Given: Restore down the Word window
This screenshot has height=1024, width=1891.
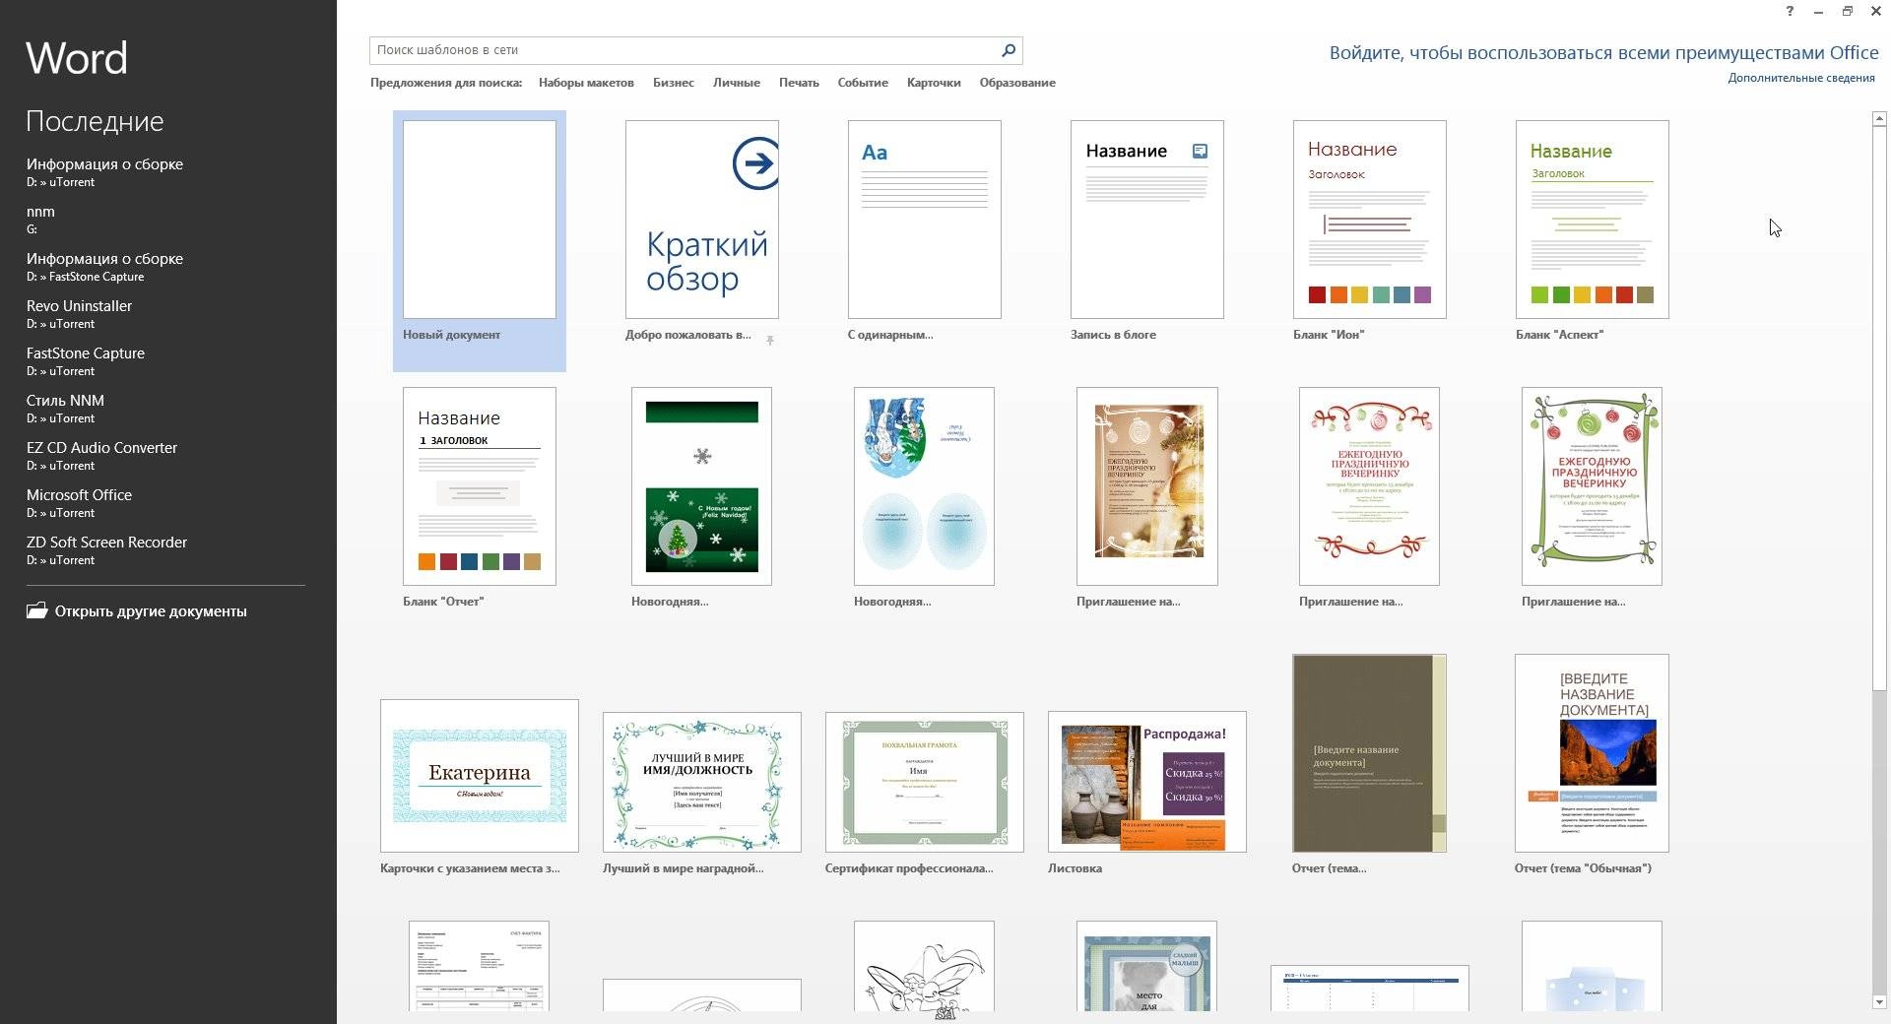Looking at the screenshot, I should click(1847, 12).
